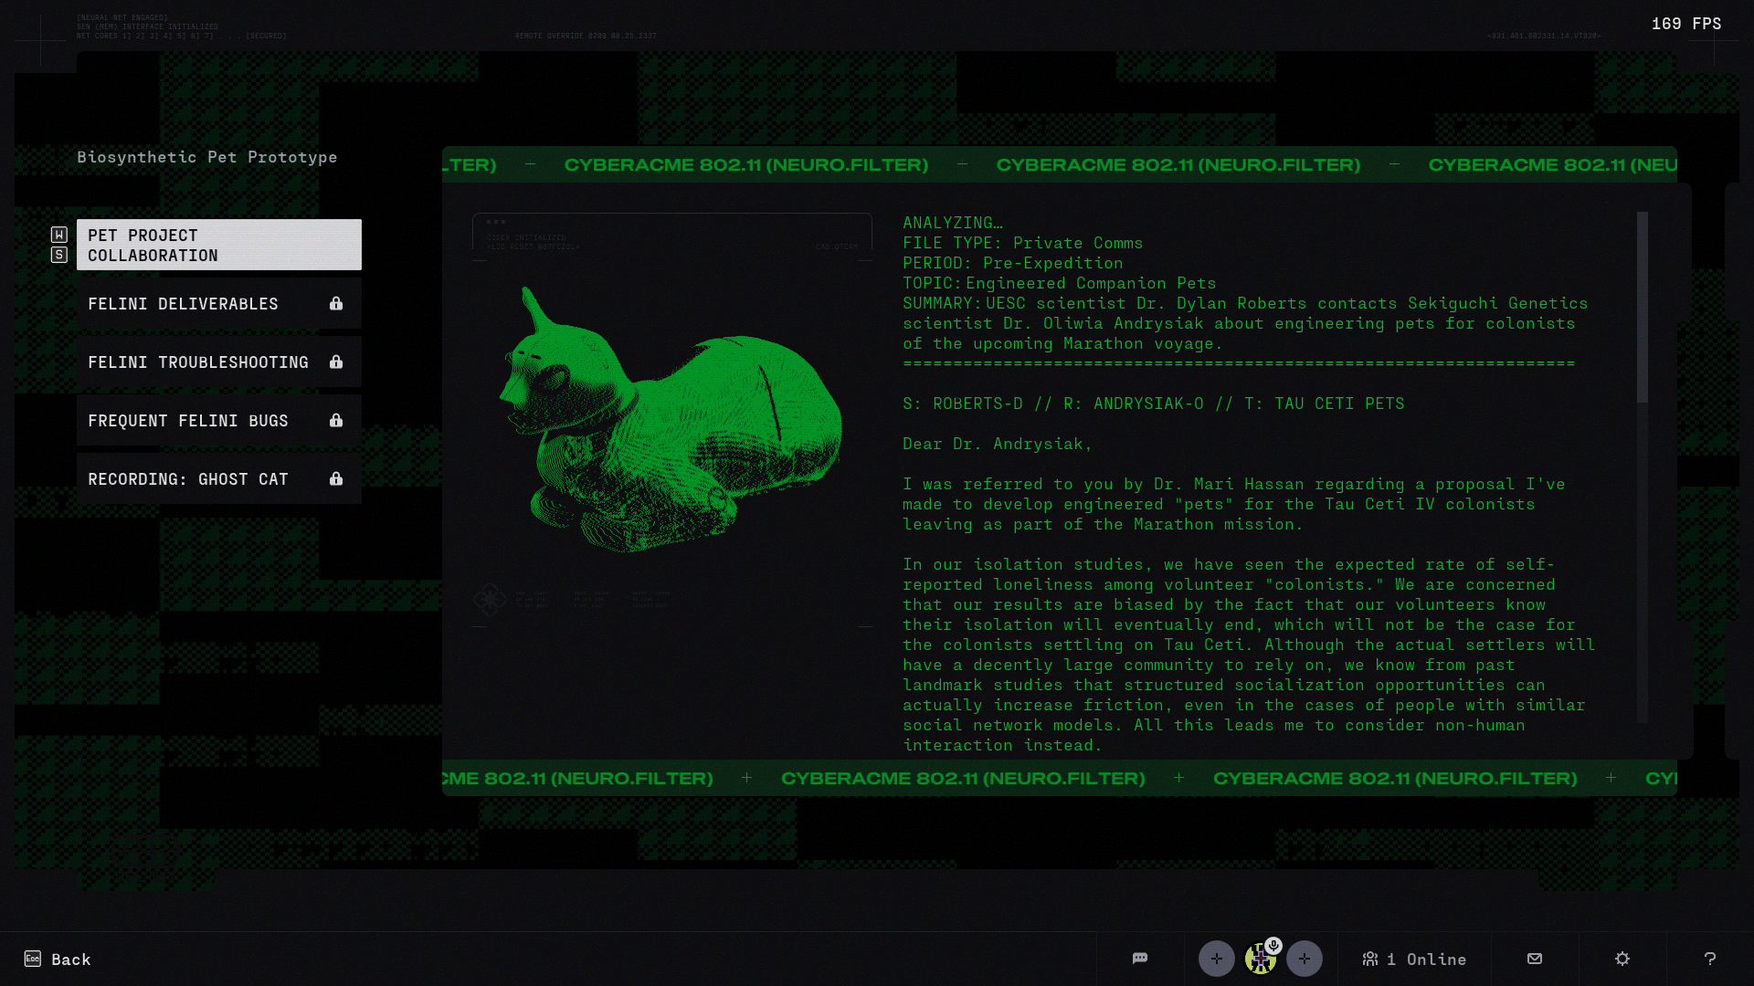The width and height of the screenshot is (1754, 986).
Task: Click lock icon on RECORDING: GHOST CAT
Action: pyautogui.click(x=336, y=478)
